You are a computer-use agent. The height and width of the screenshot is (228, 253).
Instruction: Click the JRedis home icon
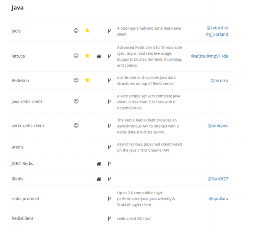pyautogui.click(x=99, y=179)
